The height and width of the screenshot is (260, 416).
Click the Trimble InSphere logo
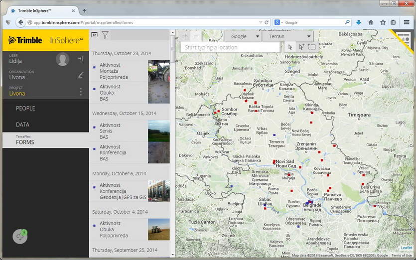pos(46,40)
